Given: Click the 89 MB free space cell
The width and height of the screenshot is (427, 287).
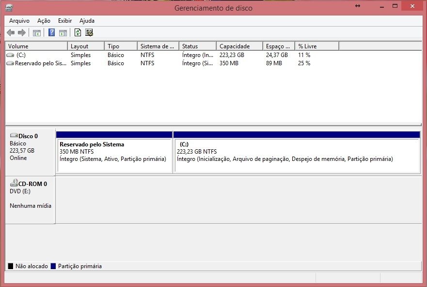Looking at the screenshot, I should tap(274, 63).
